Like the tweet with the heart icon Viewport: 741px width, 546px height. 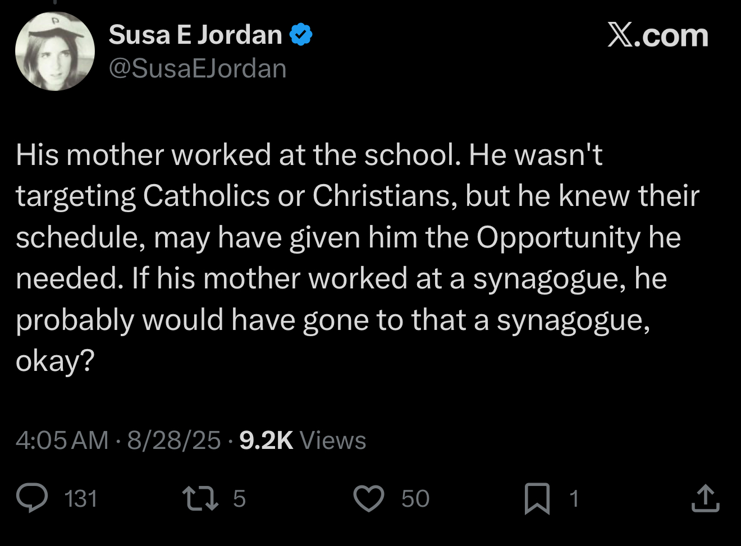click(368, 498)
